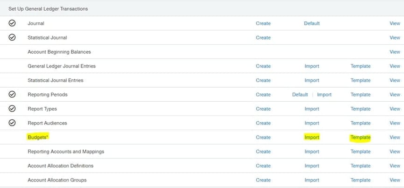
Task: Click Default link for Reporting Periods
Action: (300, 95)
